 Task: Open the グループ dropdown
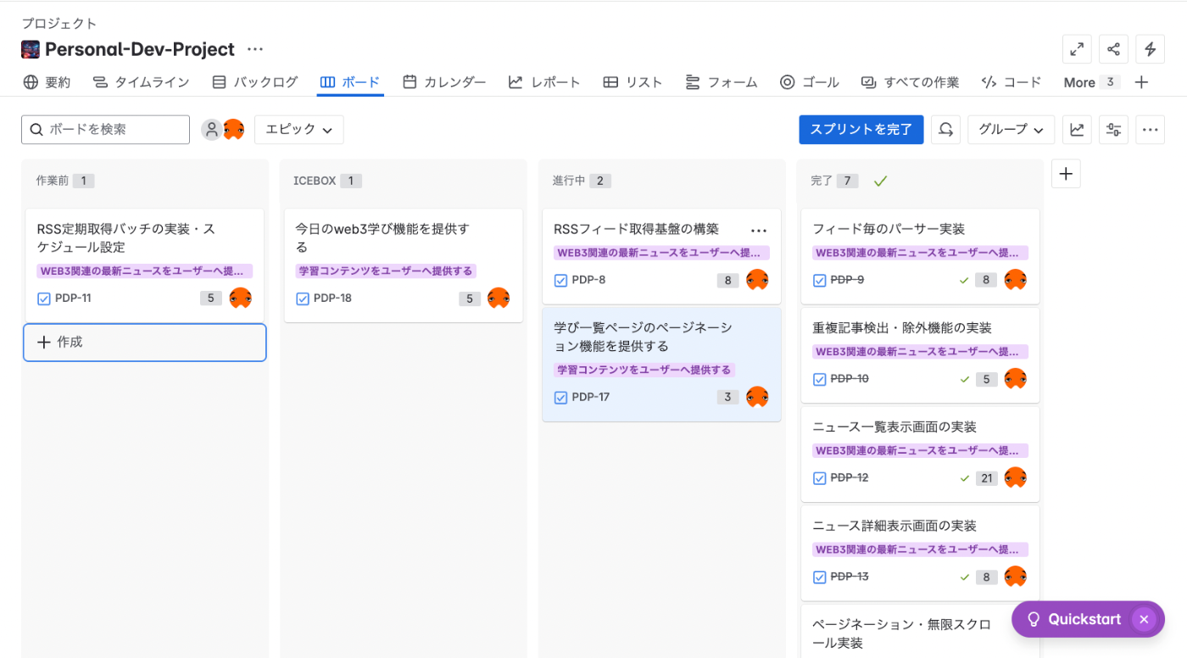[x=1011, y=130]
